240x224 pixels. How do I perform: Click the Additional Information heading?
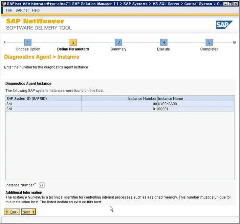(x=24, y=192)
